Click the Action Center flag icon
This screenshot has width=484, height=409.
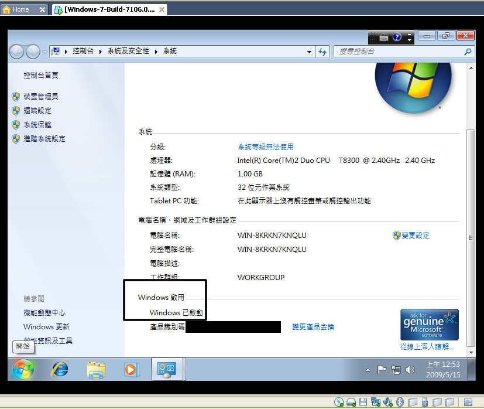coord(382,370)
